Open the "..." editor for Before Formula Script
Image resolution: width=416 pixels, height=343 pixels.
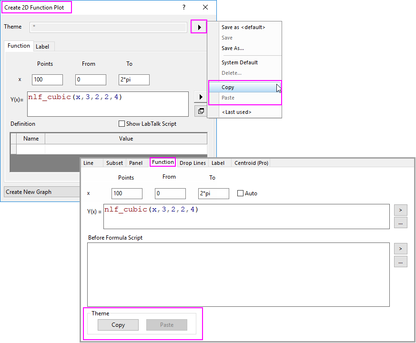tap(400, 261)
